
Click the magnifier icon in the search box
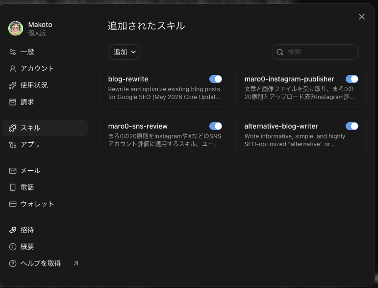pos(279,52)
